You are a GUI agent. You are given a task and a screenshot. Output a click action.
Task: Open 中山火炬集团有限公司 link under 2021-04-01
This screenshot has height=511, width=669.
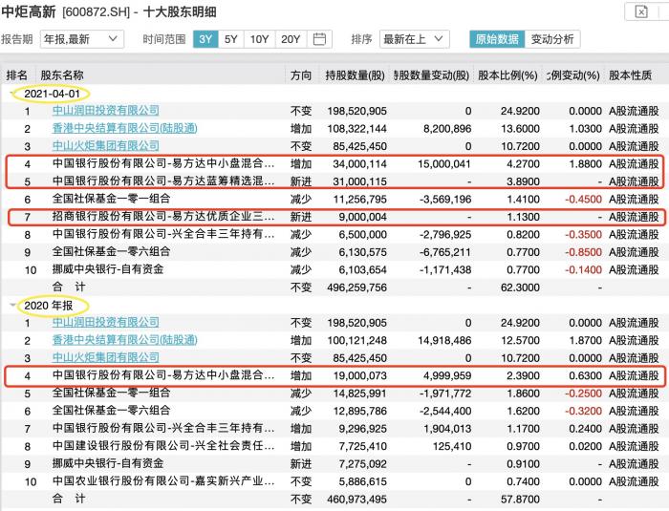105,146
